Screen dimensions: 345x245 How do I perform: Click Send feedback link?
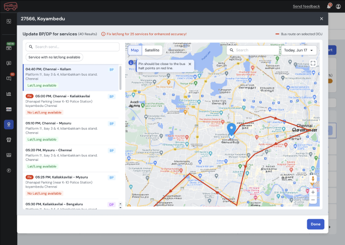coord(306,7)
